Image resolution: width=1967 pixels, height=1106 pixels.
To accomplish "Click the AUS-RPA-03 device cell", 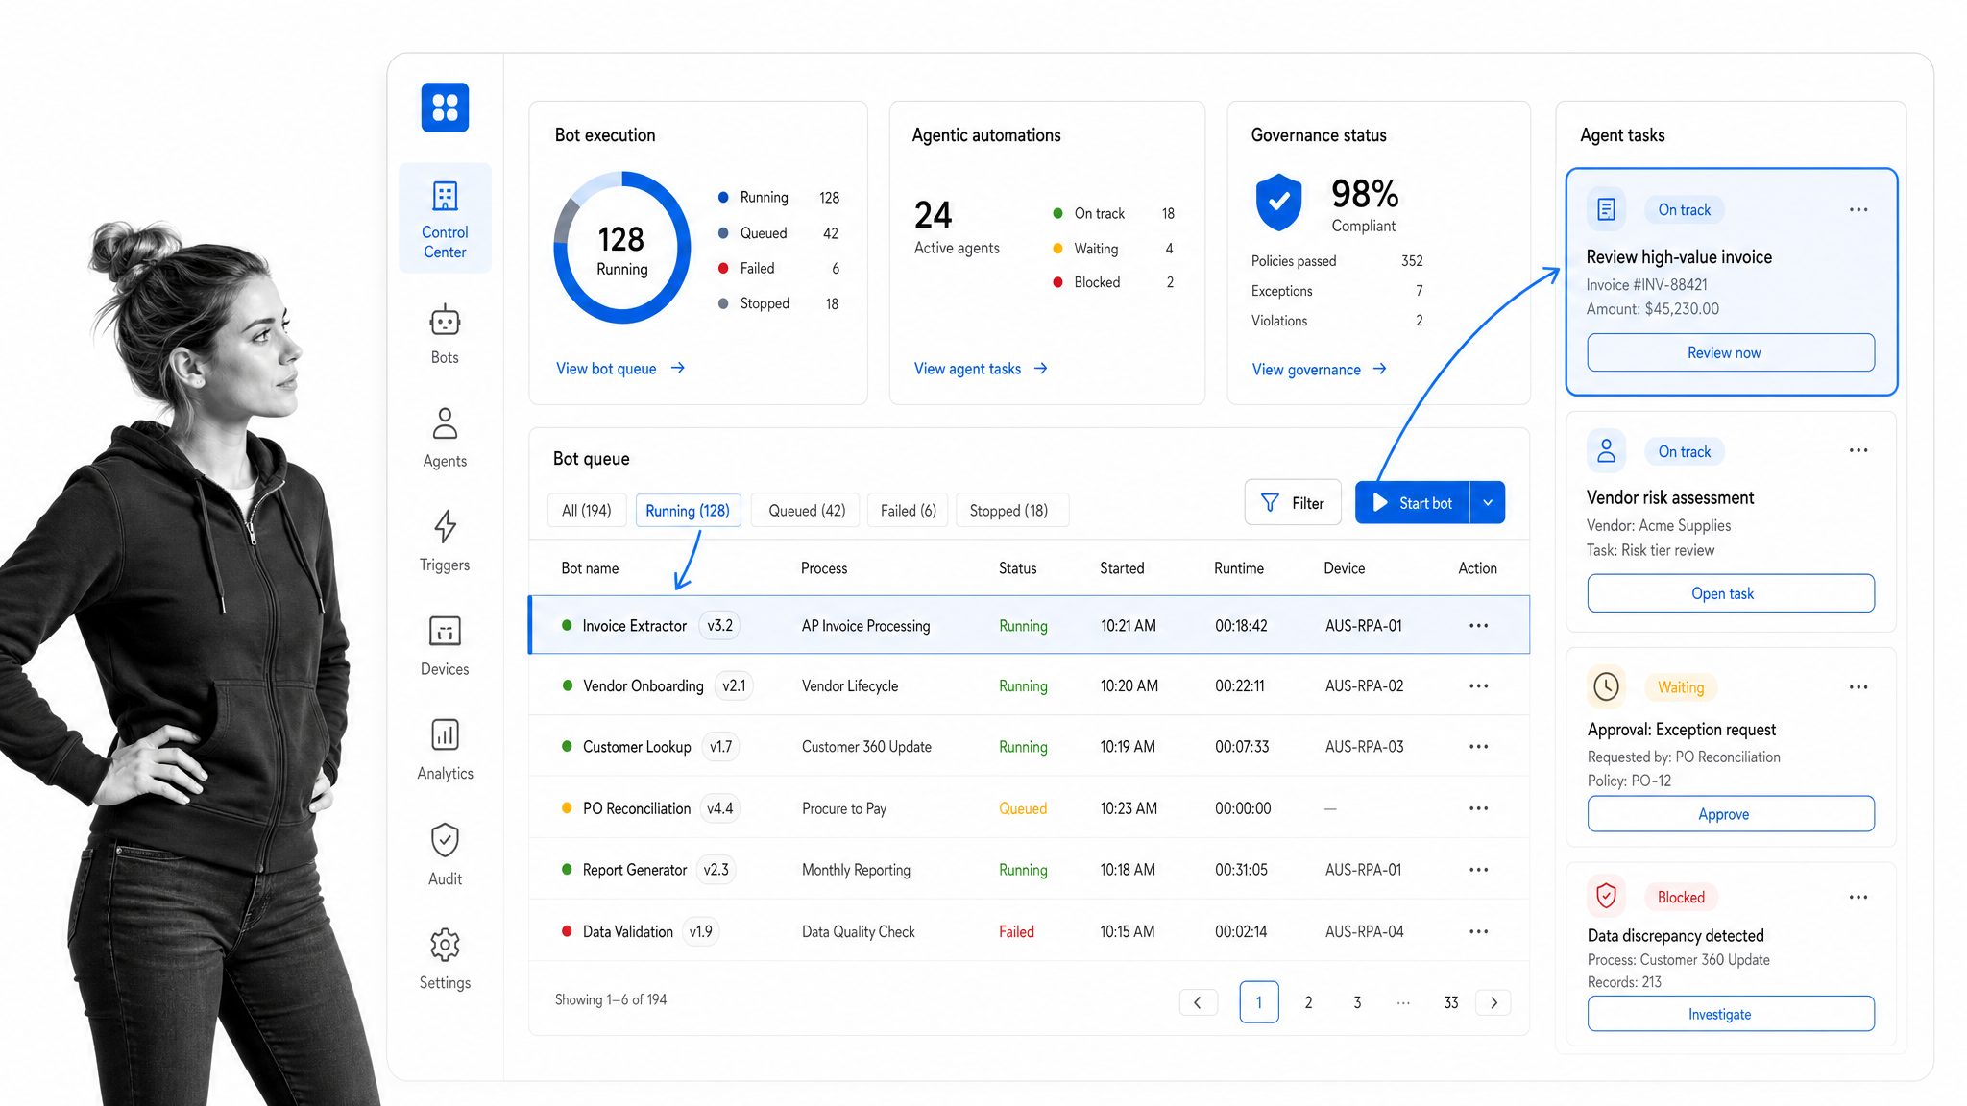I will point(1365,747).
